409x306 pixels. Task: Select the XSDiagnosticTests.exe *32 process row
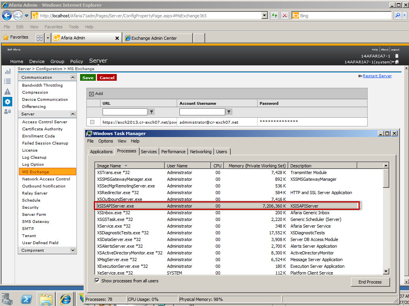[239, 233]
